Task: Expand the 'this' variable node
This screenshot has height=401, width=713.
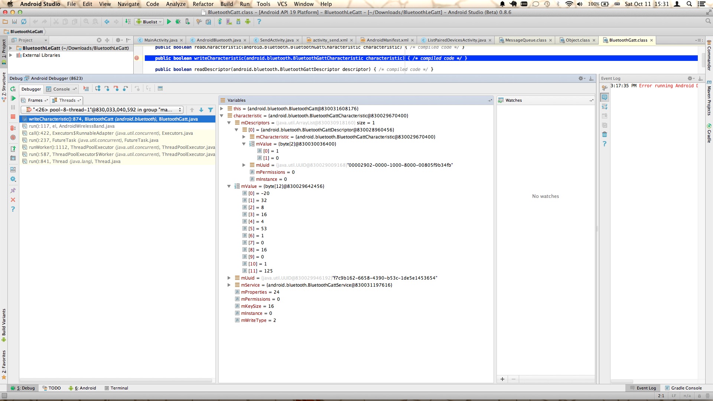Action: [x=222, y=109]
